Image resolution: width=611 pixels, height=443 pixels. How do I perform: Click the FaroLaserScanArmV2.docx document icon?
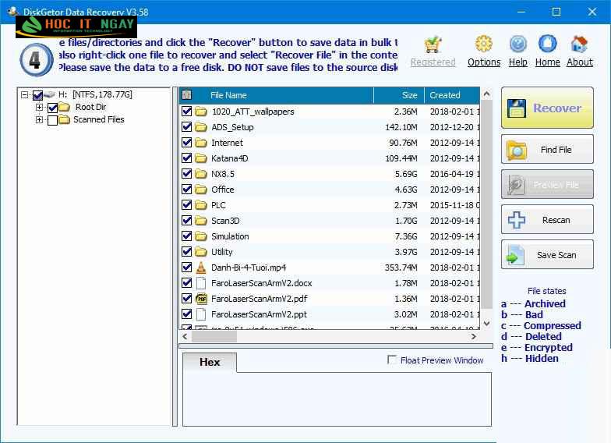tap(201, 283)
